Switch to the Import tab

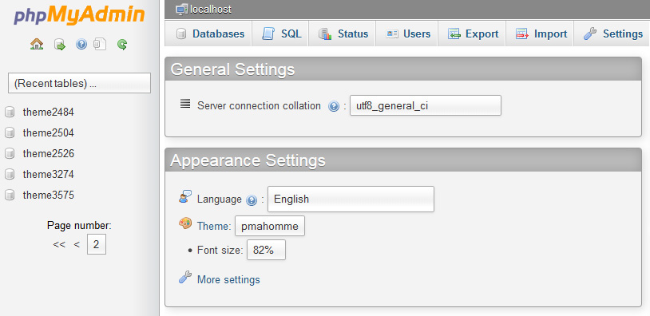point(540,34)
